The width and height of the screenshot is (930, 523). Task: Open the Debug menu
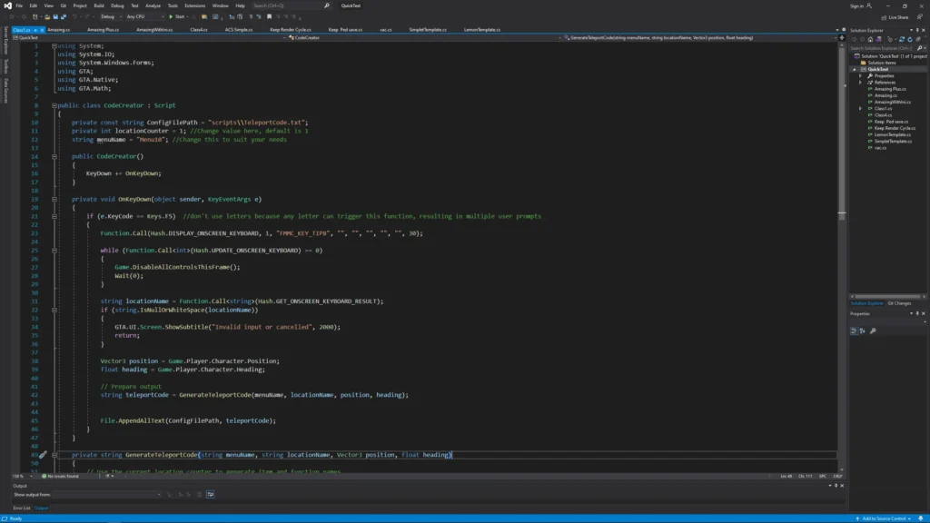[x=117, y=5]
